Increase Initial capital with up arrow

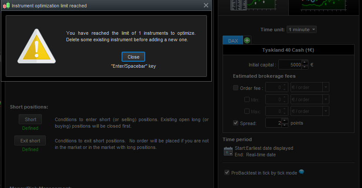(x=305, y=63)
